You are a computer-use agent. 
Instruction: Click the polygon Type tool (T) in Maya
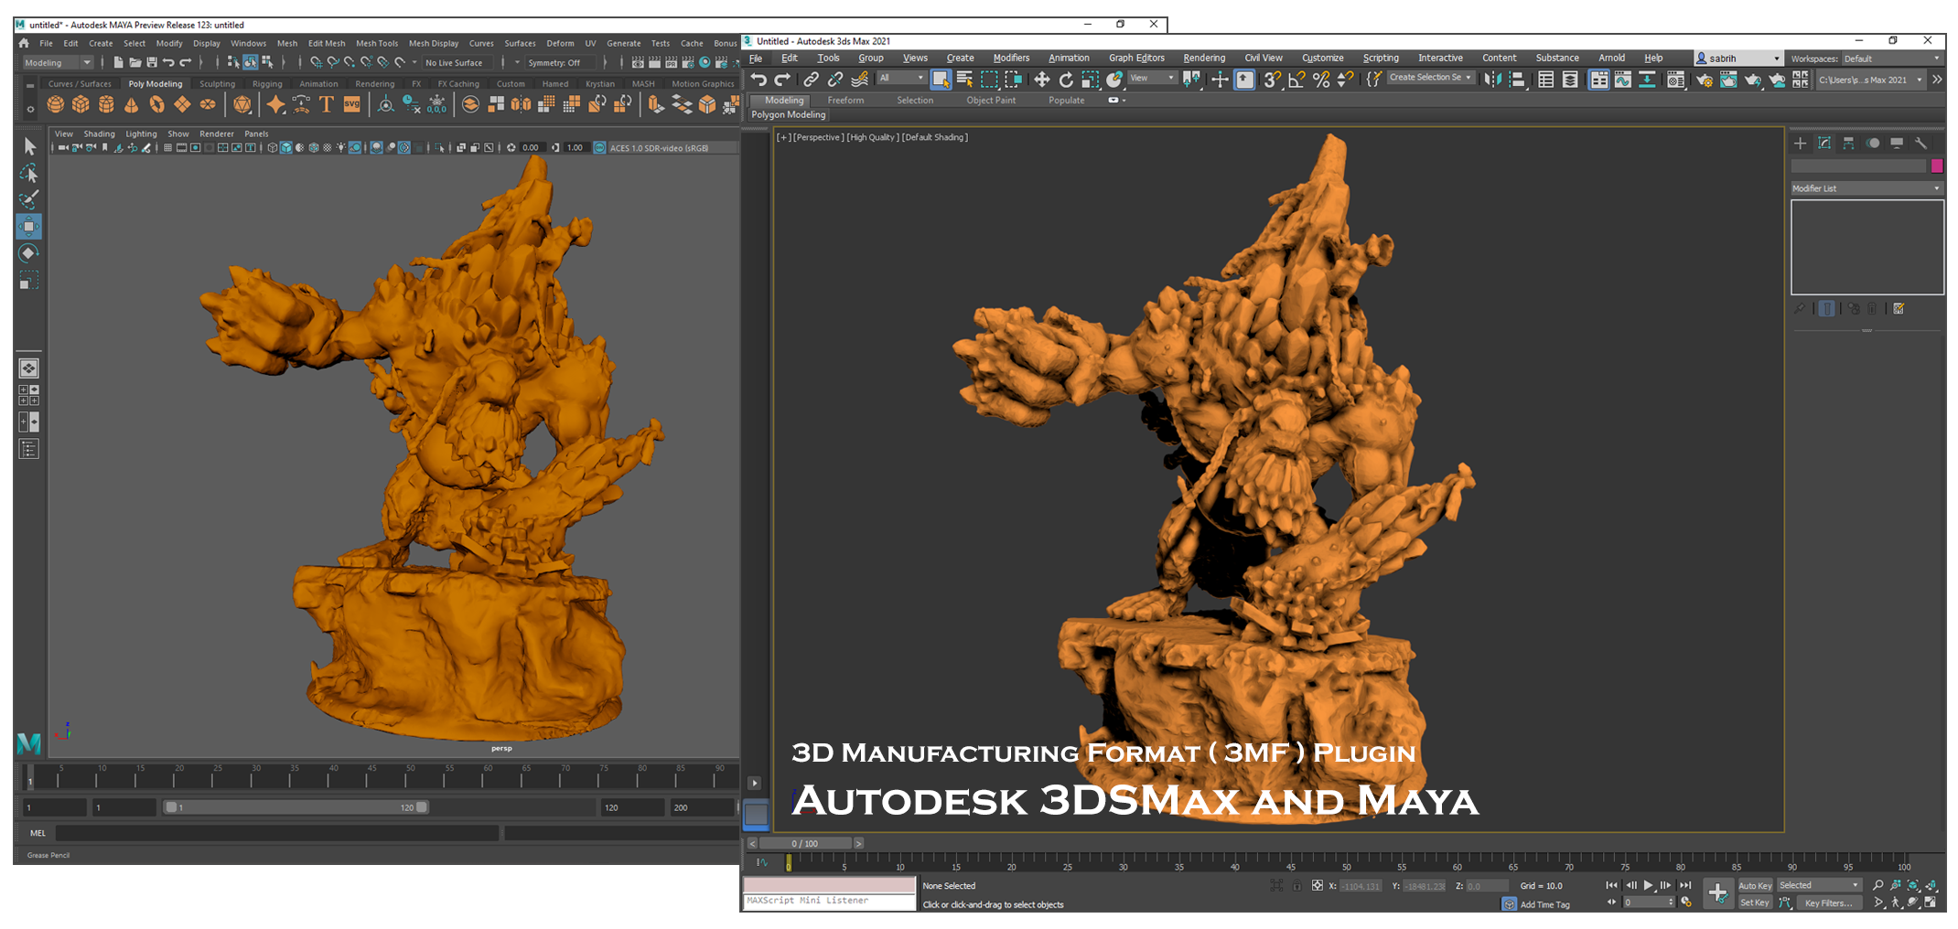(327, 104)
